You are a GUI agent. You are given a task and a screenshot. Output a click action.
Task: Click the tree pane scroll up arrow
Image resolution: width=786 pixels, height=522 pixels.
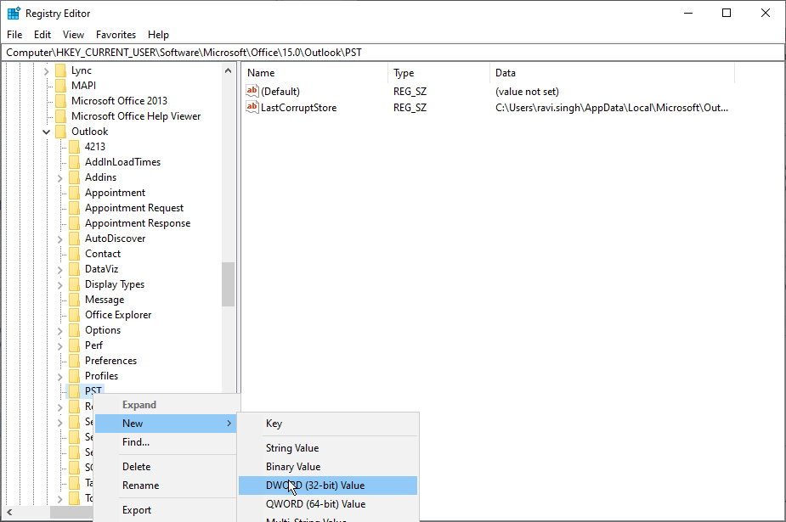(x=228, y=70)
